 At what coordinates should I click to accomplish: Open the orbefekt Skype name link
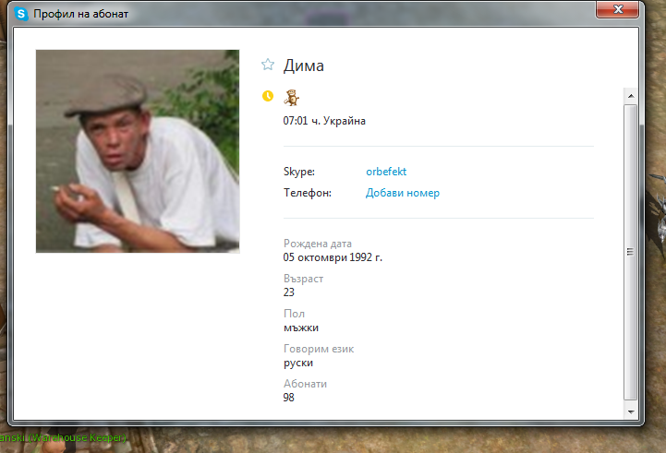[386, 172]
